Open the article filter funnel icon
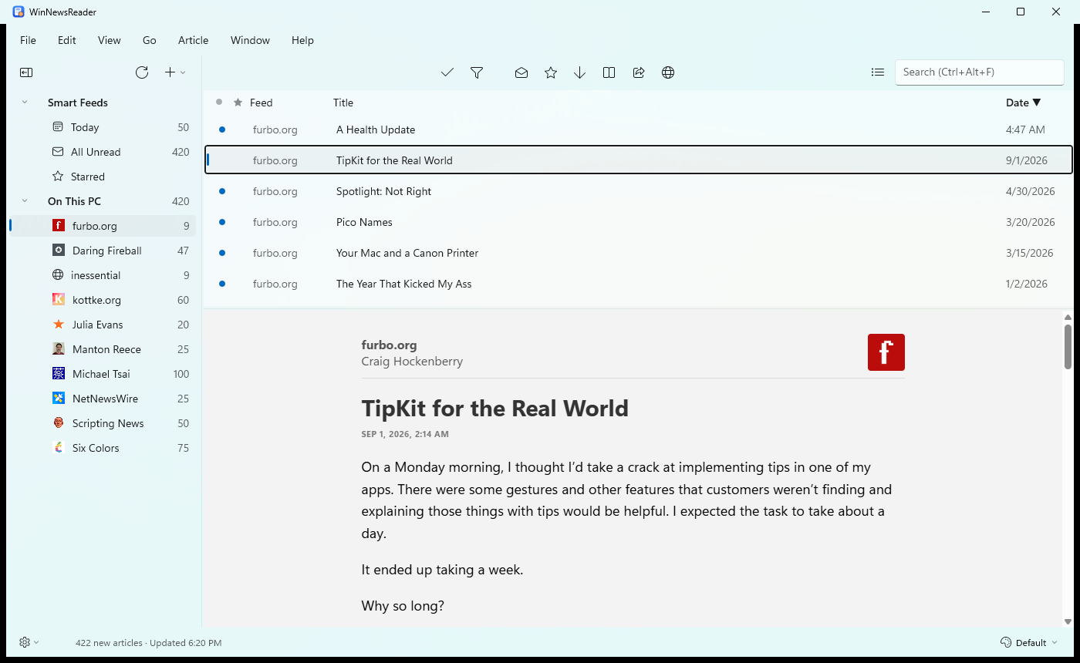Image resolution: width=1080 pixels, height=663 pixels. 477,72
